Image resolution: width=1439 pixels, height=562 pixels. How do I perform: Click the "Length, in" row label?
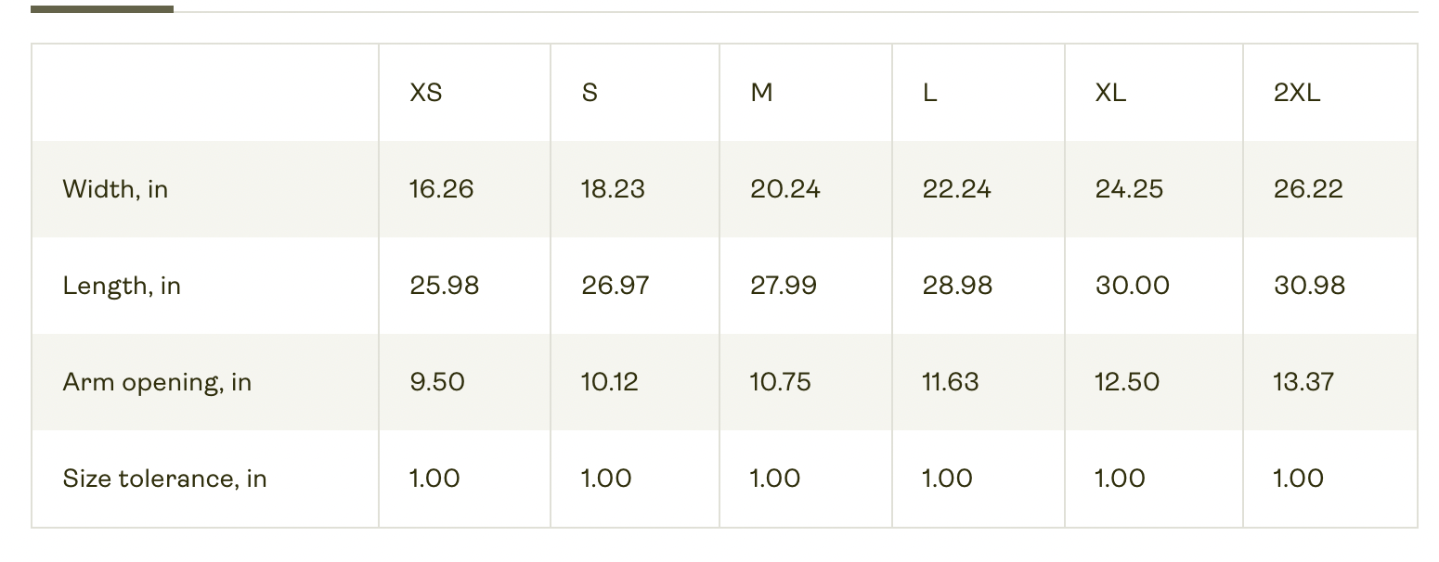122,286
